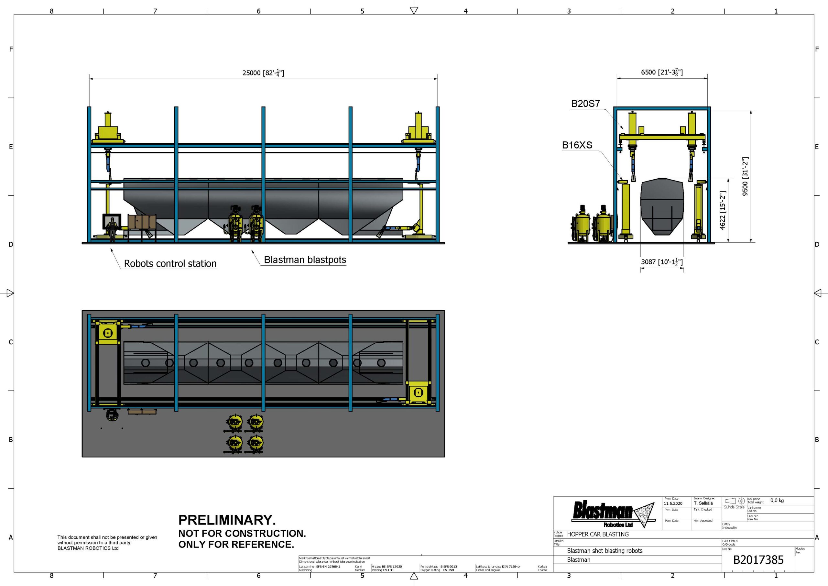This screenshot has height=586, width=828.
Task: Select the B16XS label
Action: [x=577, y=145]
